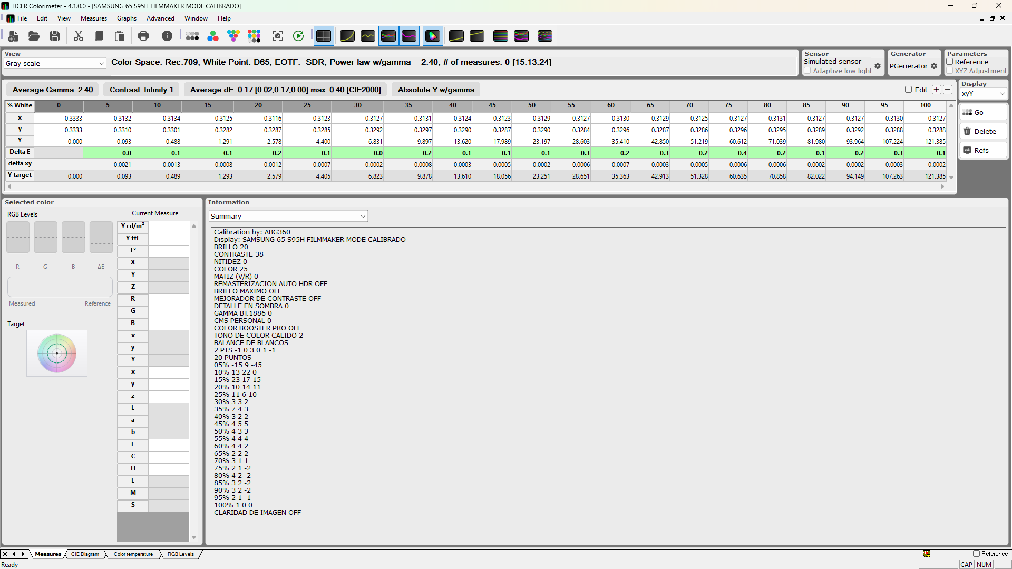Image resolution: width=1012 pixels, height=569 pixels.
Task: Measure primaries with RGB dots icon
Action: pyautogui.click(x=213, y=36)
